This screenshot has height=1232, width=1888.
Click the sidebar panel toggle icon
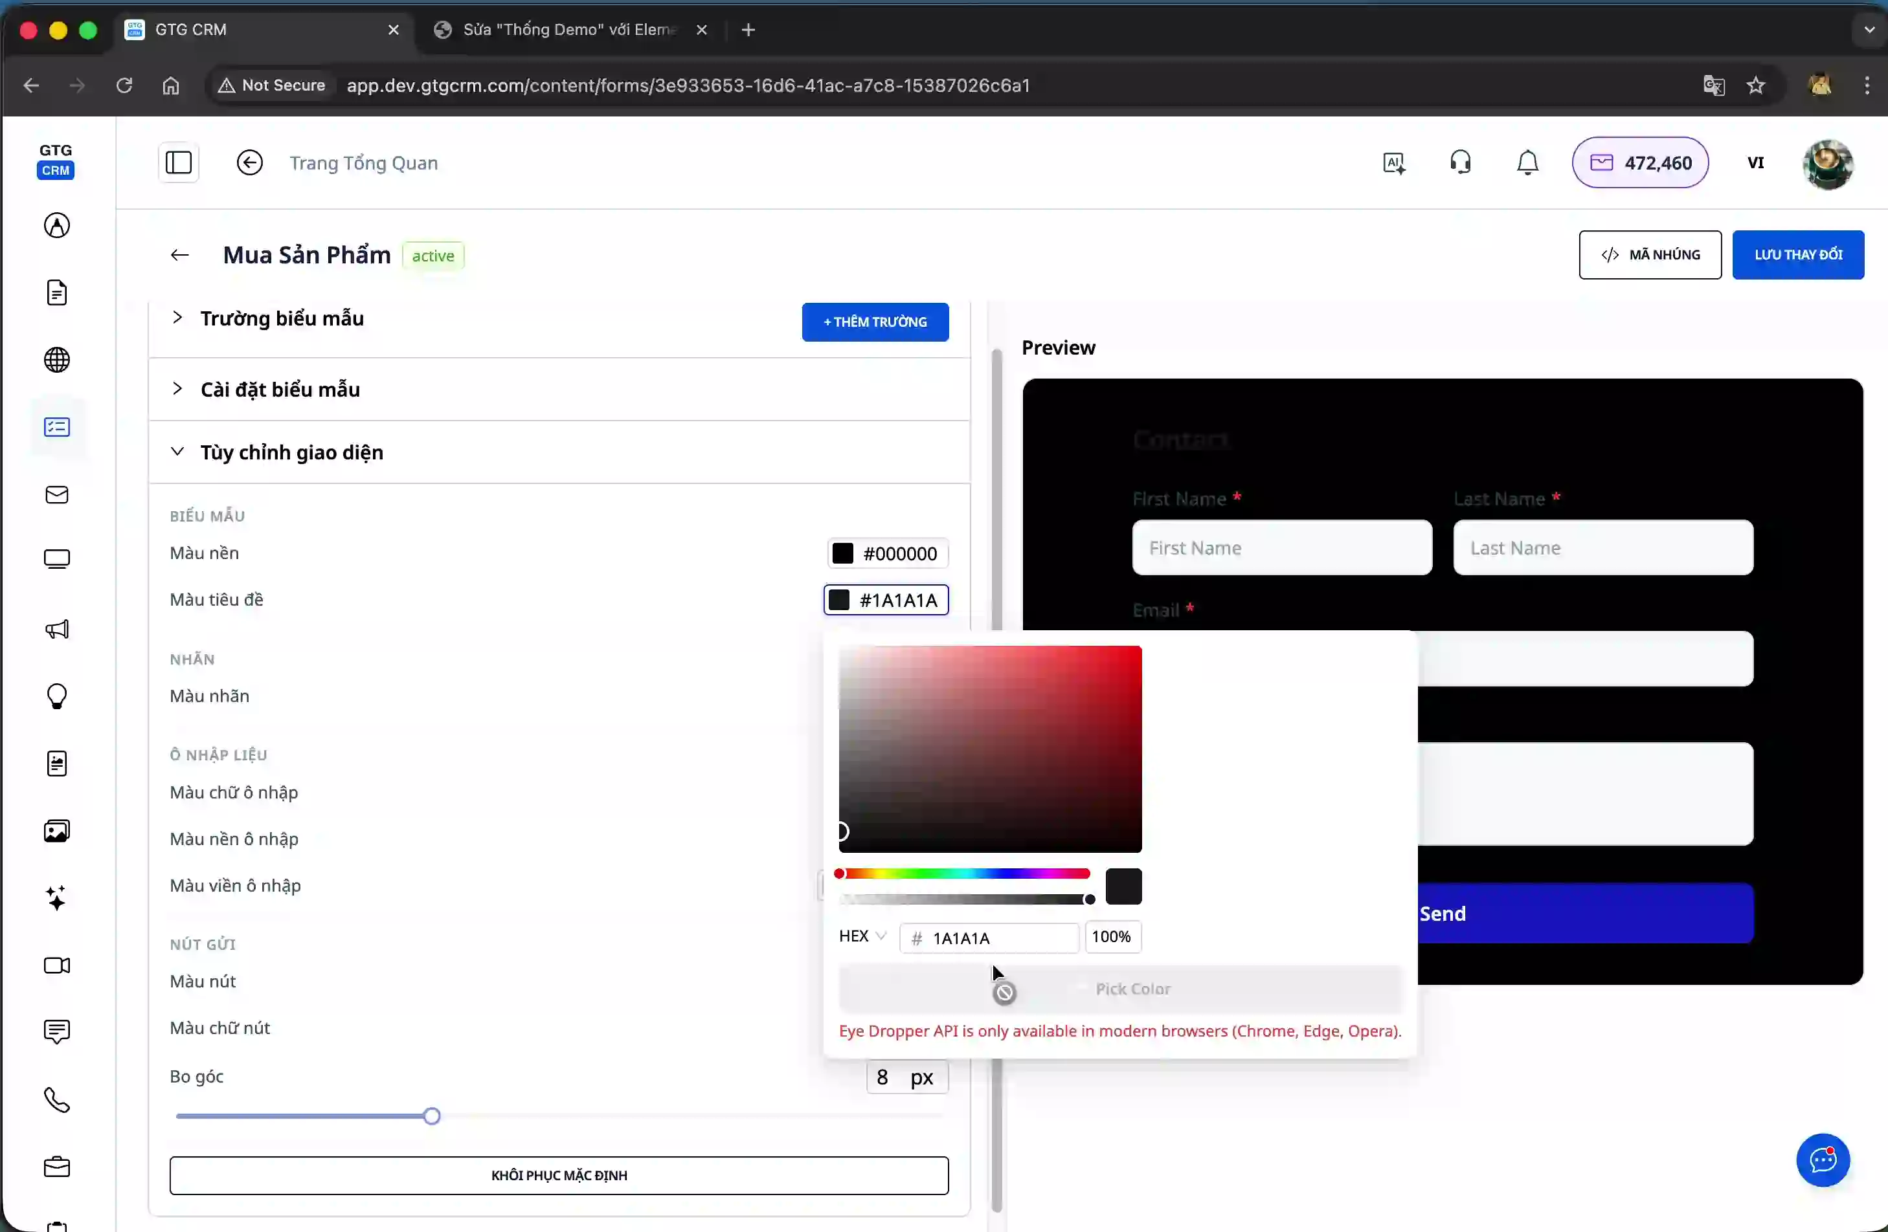[179, 162]
